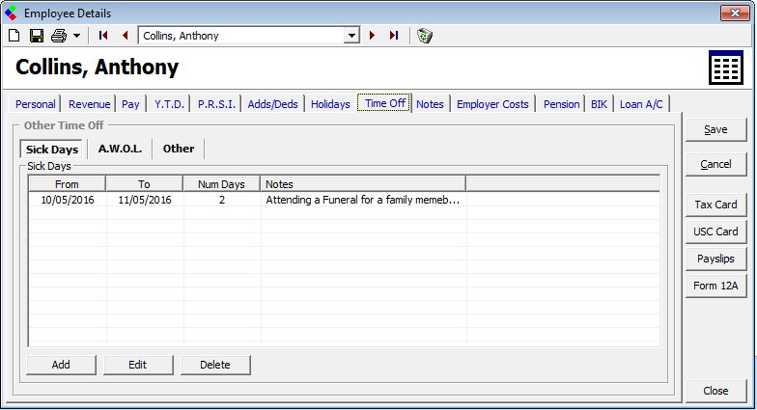This screenshot has width=757, height=410.
Task: Switch to the Holidays tab
Action: [330, 104]
